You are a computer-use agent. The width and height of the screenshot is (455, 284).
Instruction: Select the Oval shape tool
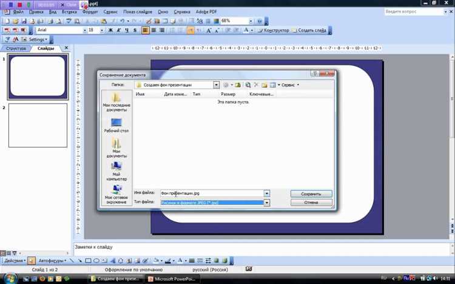pyautogui.click(x=96, y=260)
